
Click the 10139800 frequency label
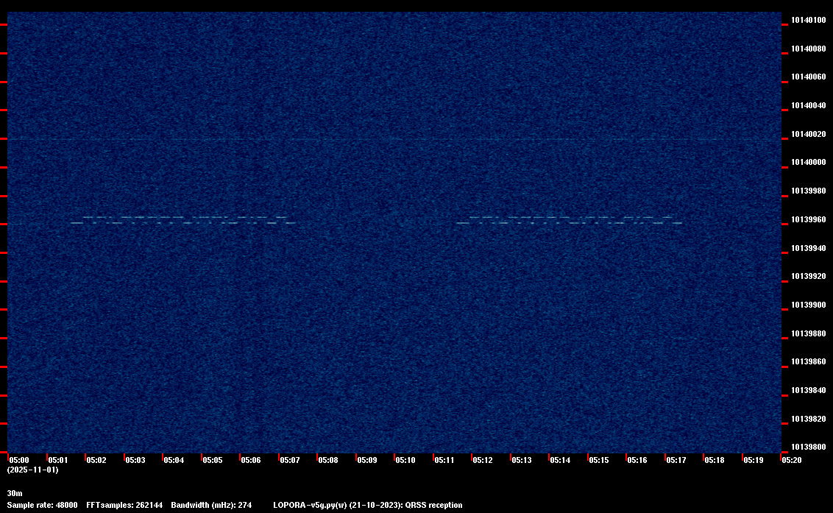click(x=809, y=447)
